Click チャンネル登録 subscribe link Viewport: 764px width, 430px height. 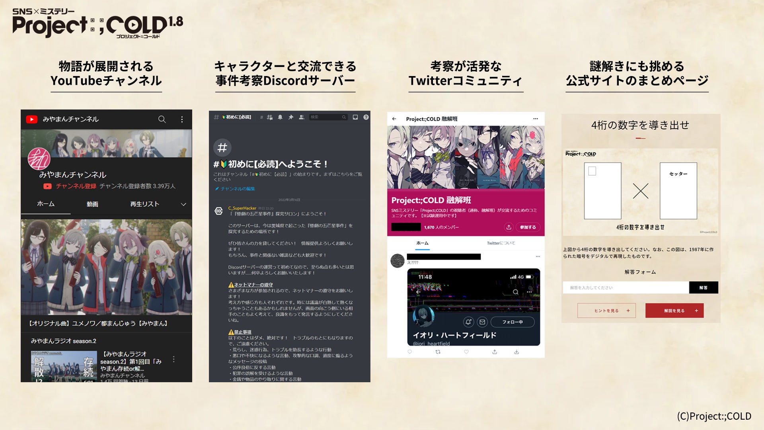(76, 186)
